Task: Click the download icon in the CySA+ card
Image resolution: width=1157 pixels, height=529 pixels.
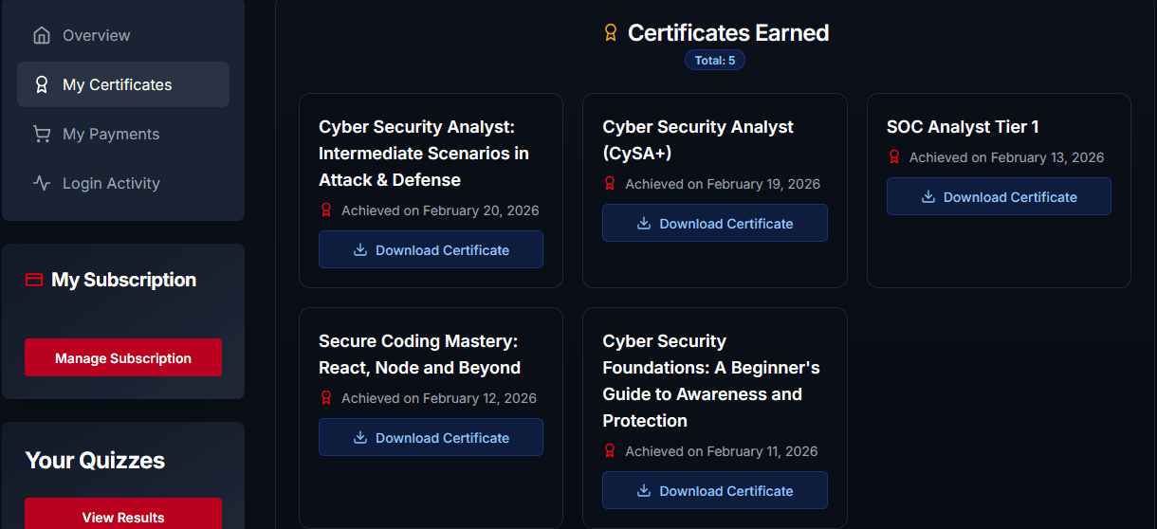Action: click(643, 224)
